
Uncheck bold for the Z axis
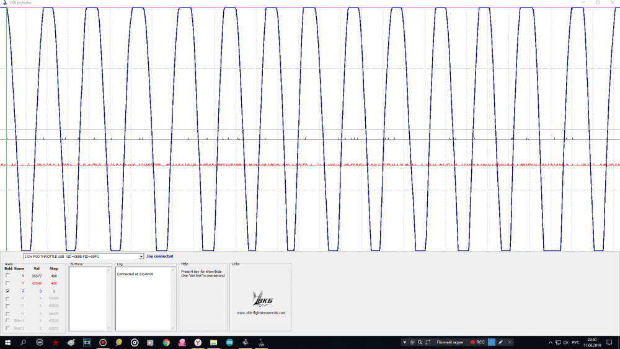pyautogui.click(x=7, y=290)
